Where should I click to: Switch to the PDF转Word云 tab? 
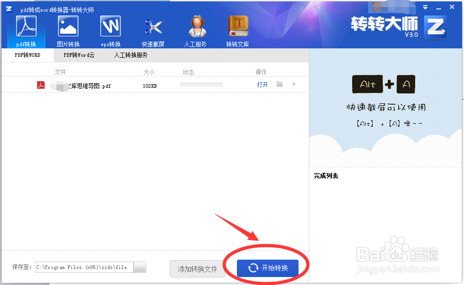79,55
